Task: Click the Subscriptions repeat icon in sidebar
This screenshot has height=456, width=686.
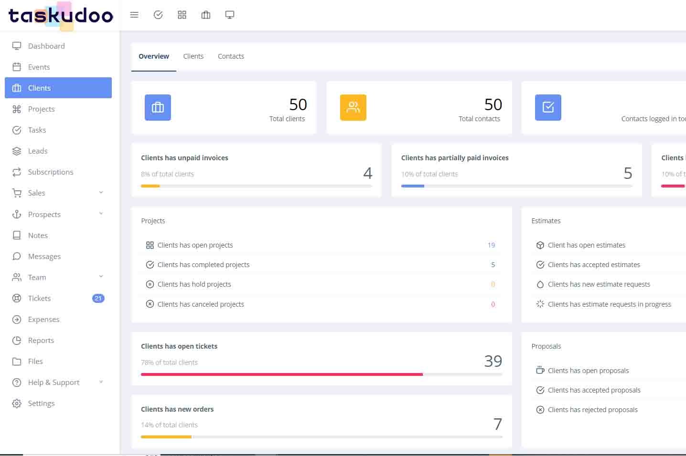Action: point(17,172)
